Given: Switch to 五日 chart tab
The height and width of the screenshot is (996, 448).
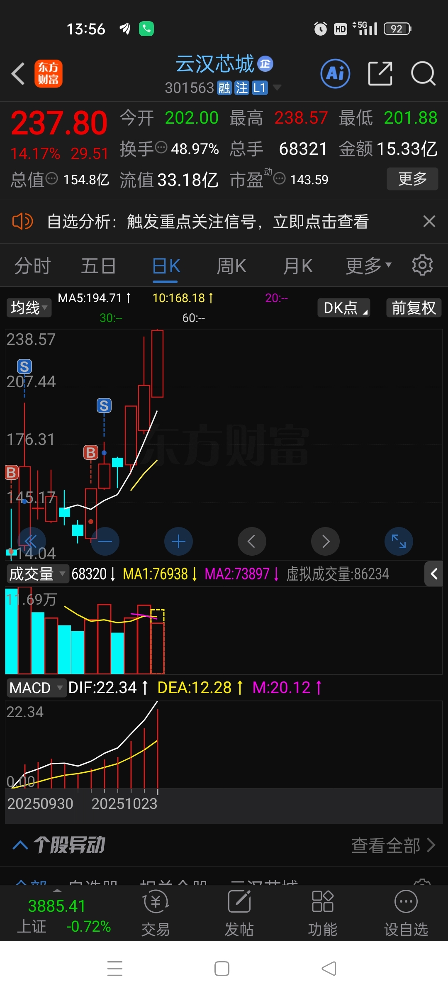Looking at the screenshot, I should click(98, 266).
